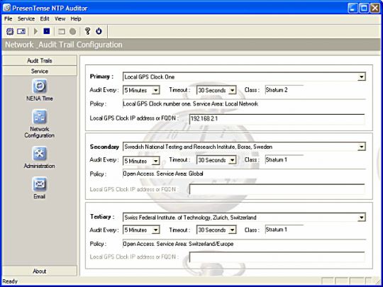
Task: Click the application icon in the title bar
Action: [x=7, y=8]
